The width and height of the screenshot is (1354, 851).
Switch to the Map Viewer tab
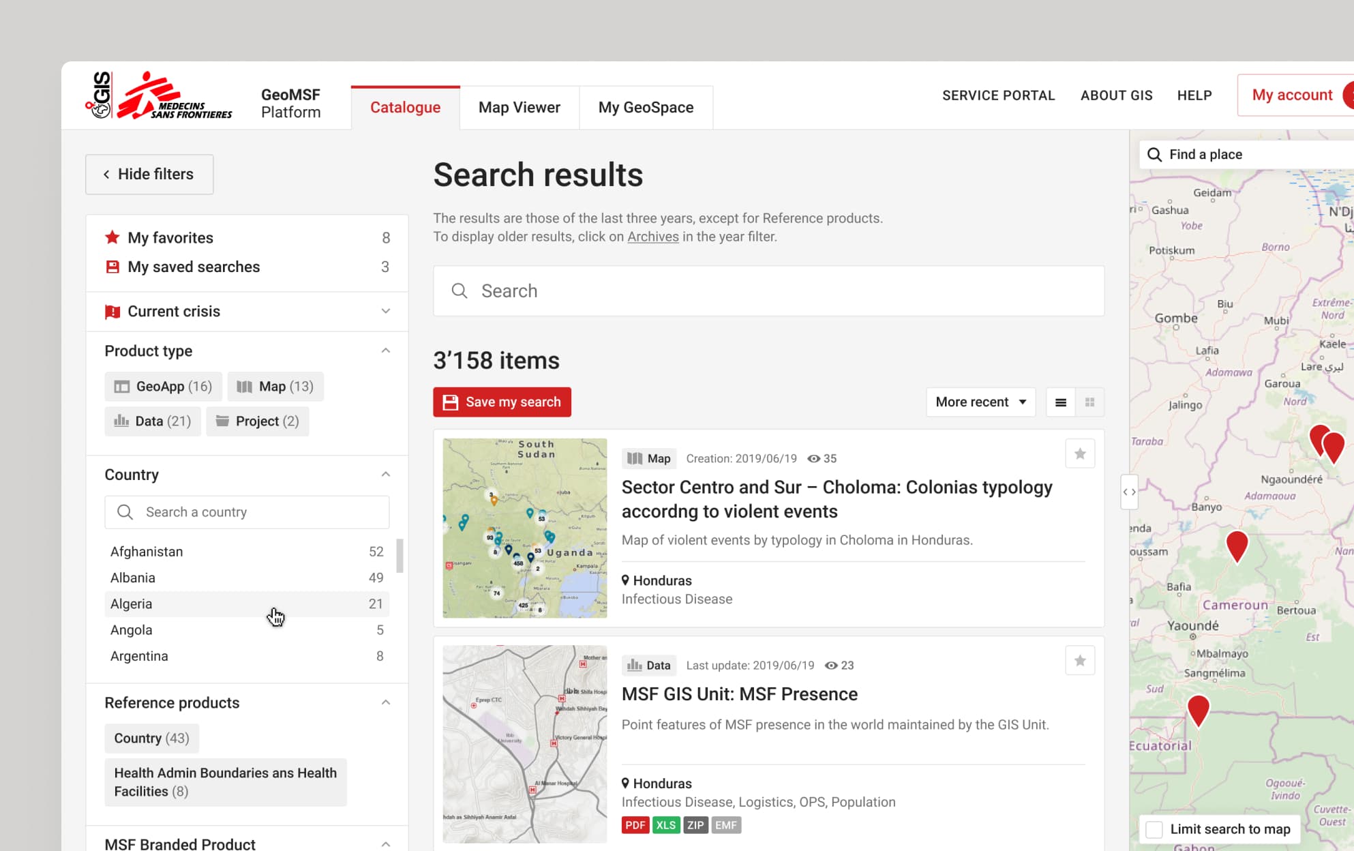(519, 108)
